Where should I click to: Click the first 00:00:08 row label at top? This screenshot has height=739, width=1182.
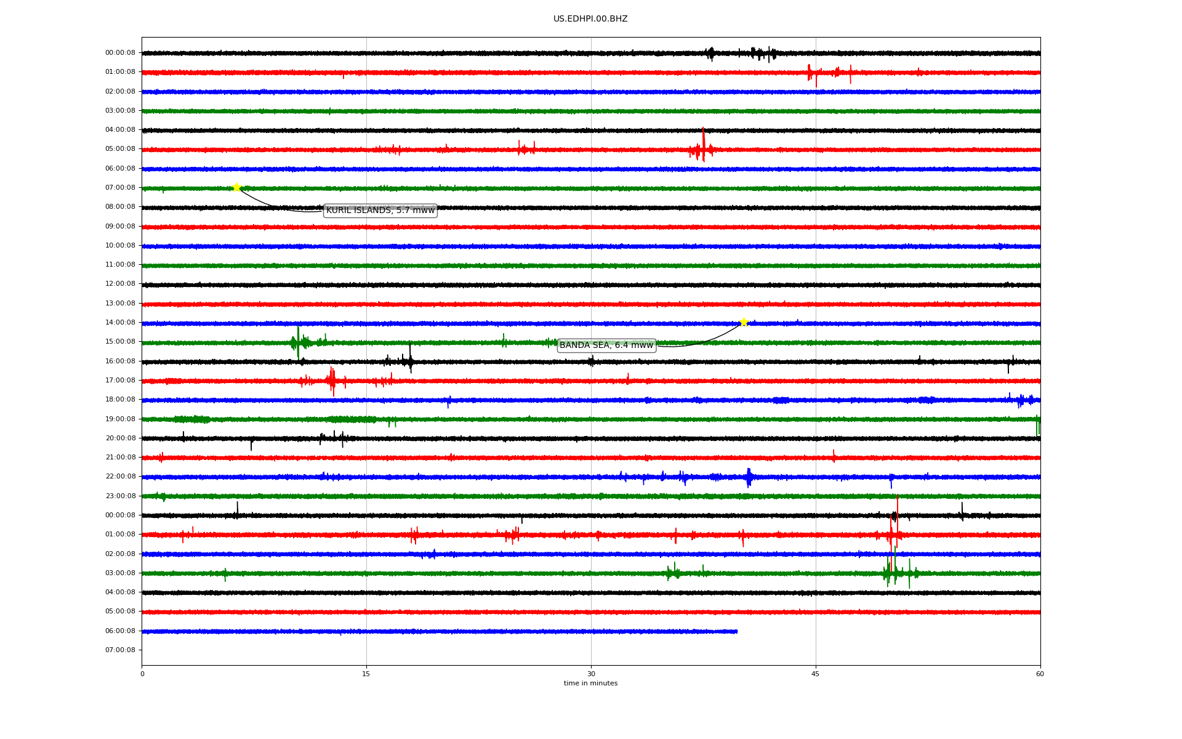pos(120,53)
